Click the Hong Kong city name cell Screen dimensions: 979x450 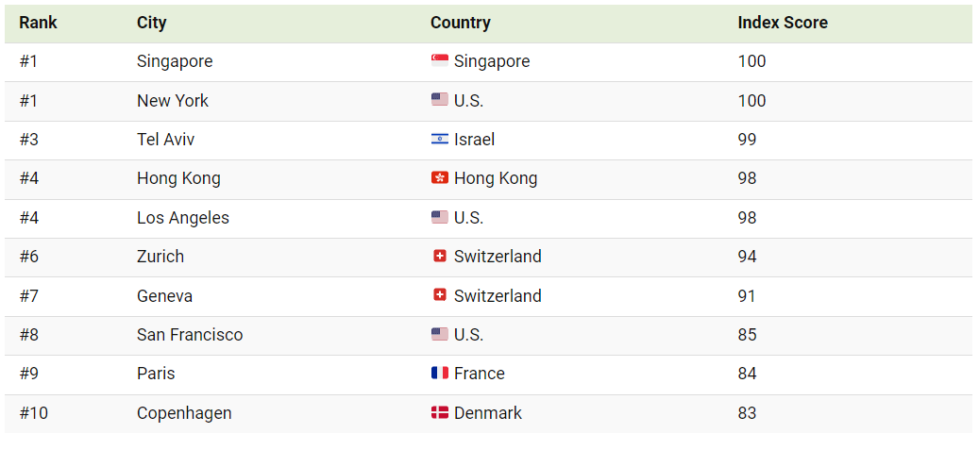pyautogui.click(x=178, y=178)
